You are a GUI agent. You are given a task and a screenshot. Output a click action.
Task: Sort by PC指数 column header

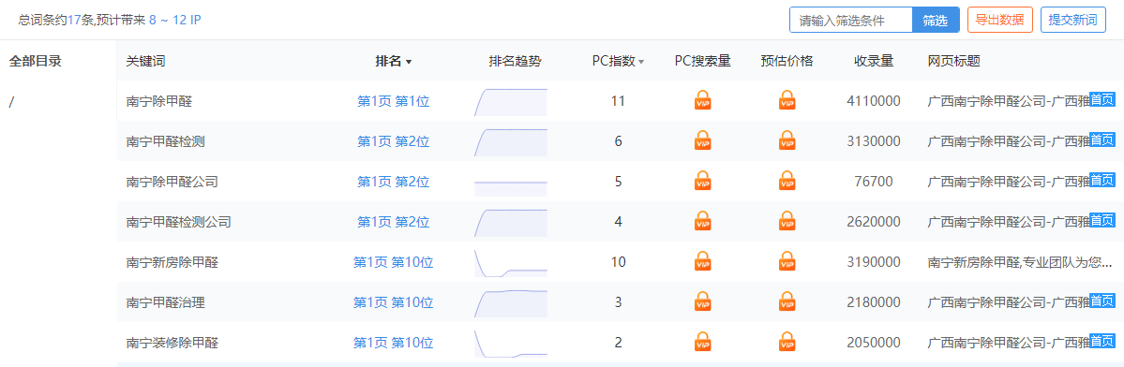[618, 62]
